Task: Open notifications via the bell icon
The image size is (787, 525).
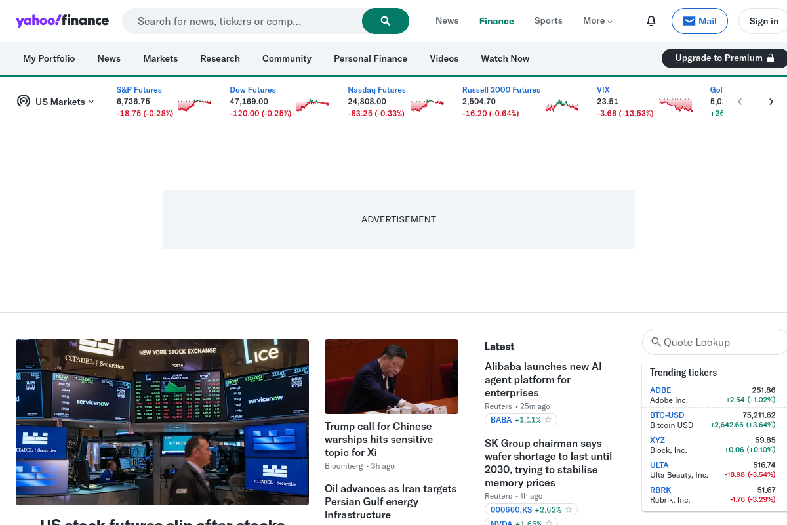Action: pos(651,20)
